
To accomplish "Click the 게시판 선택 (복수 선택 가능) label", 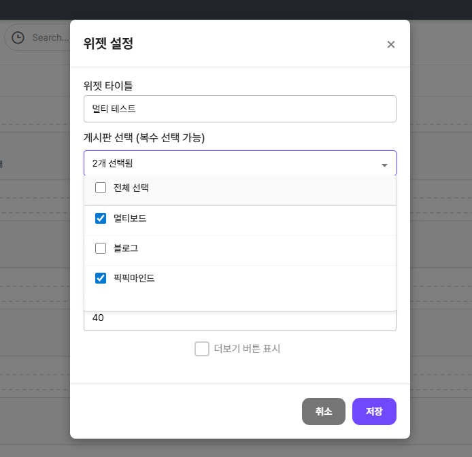I will 144,138.
